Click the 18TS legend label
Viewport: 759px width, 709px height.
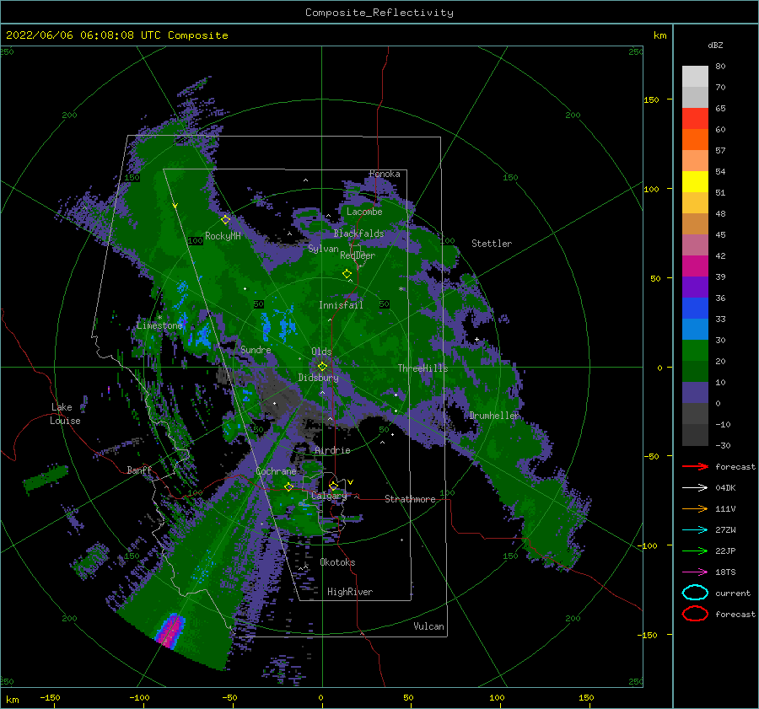click(x=725, y=572)
